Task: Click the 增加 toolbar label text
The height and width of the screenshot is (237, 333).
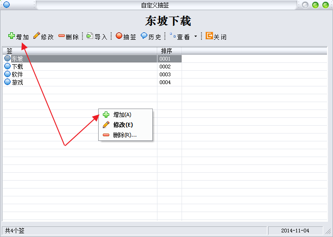Action: tap(22, 37)
